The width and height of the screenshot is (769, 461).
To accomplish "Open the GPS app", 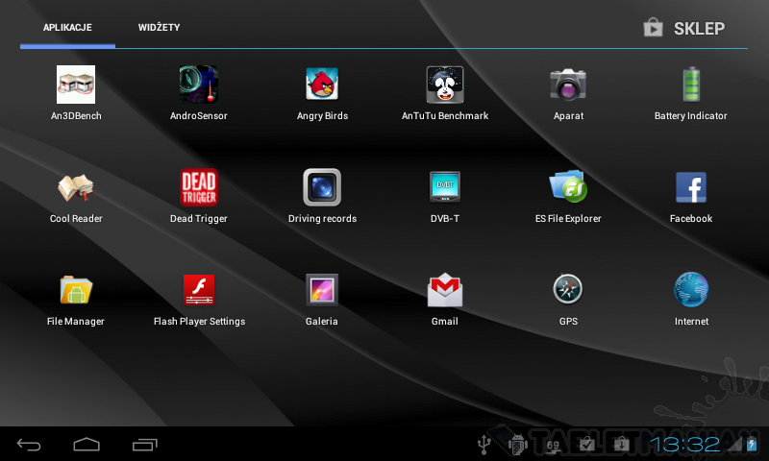I will point(568,289).
